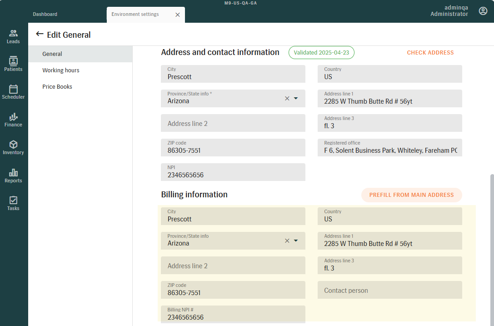The width and height of the screenshot is (494, 326).
Task: Click the Registered office field
Action: pyautogui.click(x=390, y=148)
